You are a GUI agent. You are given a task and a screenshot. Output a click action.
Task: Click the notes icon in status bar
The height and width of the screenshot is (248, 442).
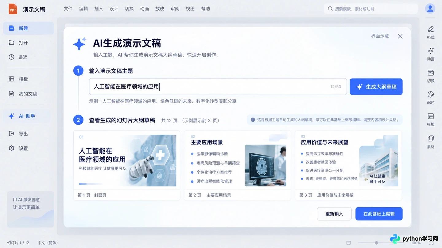[348, 243]
